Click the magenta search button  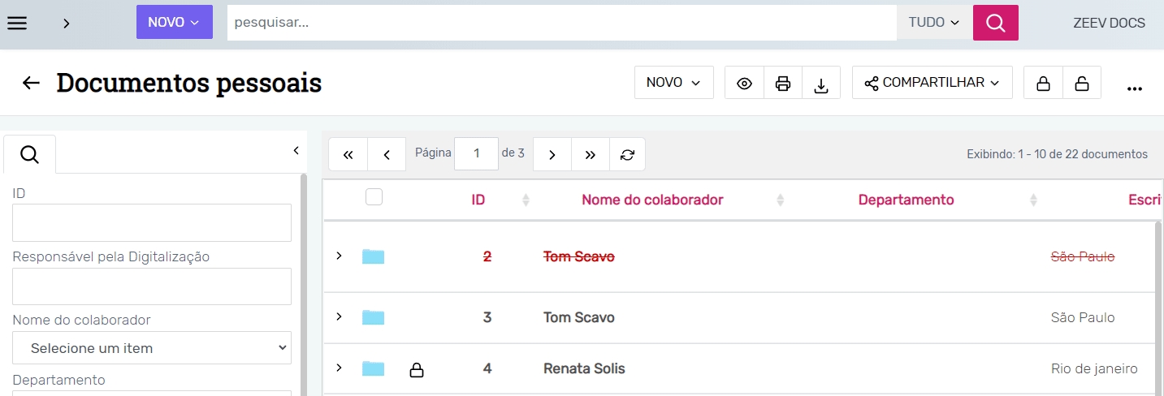pos(995,23)
